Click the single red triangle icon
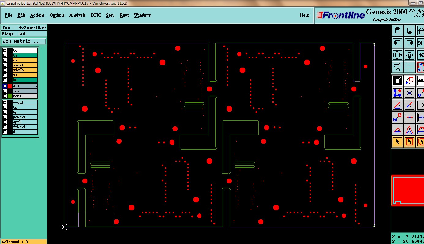Viewport: 424px width, 244px height. coord(397,130)
